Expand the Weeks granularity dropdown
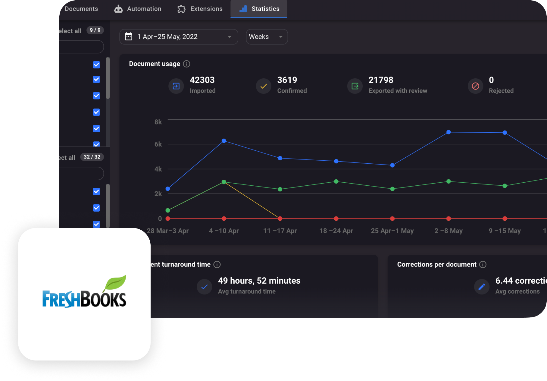This screenshot has height=381, width=547. (x=267, y=37)
